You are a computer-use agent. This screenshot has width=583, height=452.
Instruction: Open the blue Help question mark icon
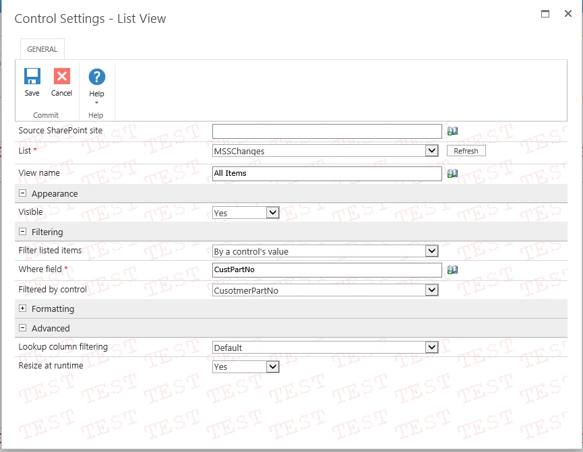coord(96,77)
